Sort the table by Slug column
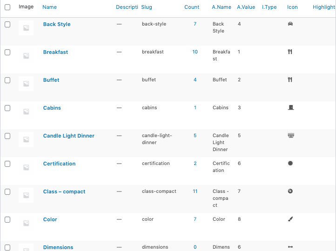This screenshot has width=336, height=251. (x=147, y=7)
